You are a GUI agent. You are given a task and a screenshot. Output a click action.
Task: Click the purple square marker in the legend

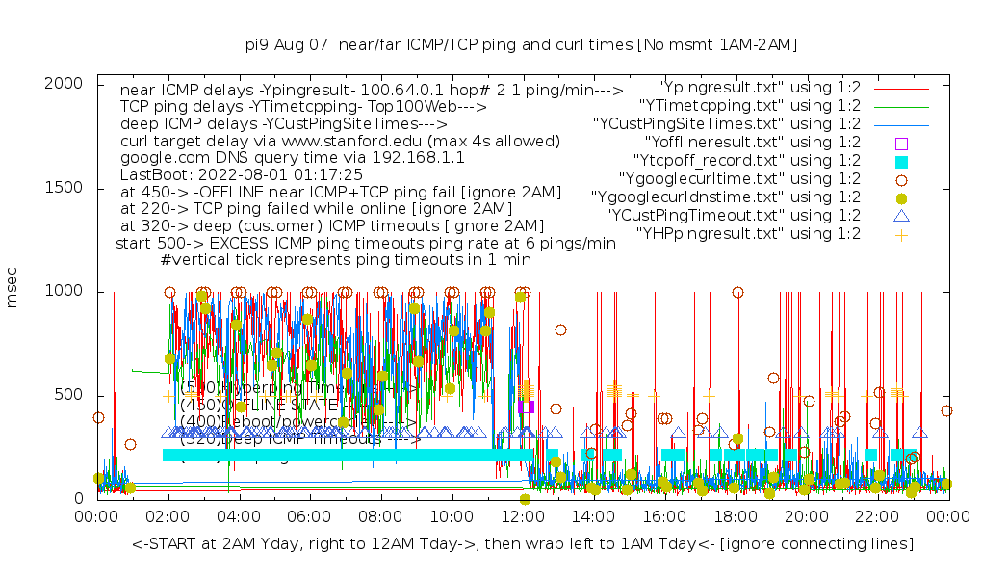pos(901,143)
